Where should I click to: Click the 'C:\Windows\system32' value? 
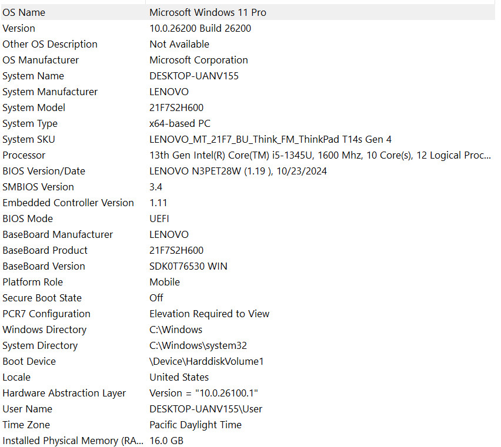click(x=198, y=345)
